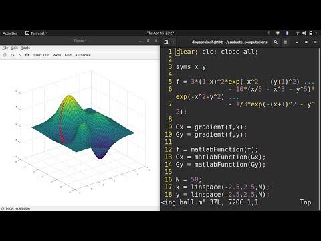This screenshot has height=241, width=321.
Task: Expand the system menu arrow
Action: pos(316,33)
